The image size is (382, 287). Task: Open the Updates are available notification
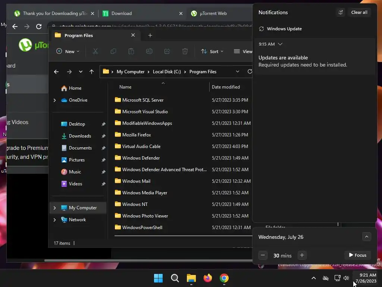coord(314,61)
